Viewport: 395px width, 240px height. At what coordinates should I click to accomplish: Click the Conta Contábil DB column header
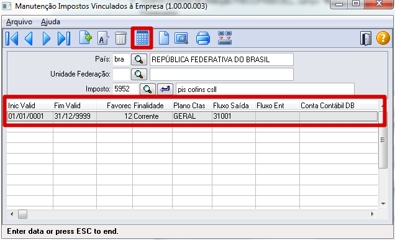(x=338, y=105)
